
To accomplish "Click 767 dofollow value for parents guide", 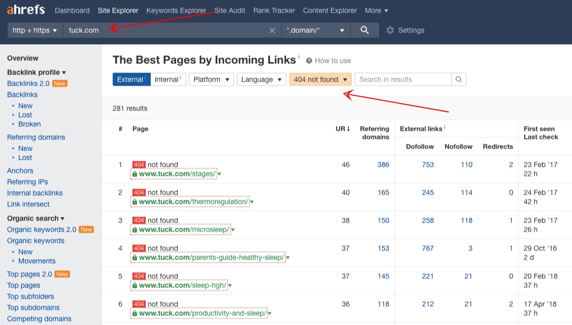I will pos(428,248).
